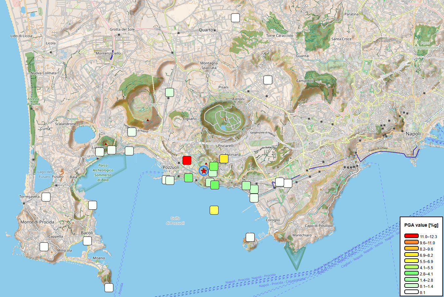The width and height of the screenshot is (444, 297).
Task: Click the 'PGA value [%g]' legend title
Action: 421,225
